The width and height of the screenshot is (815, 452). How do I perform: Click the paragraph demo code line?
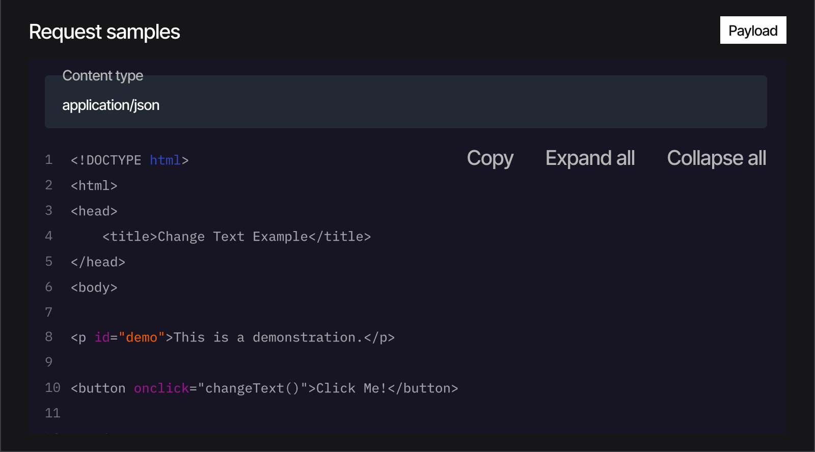[233, 337]
